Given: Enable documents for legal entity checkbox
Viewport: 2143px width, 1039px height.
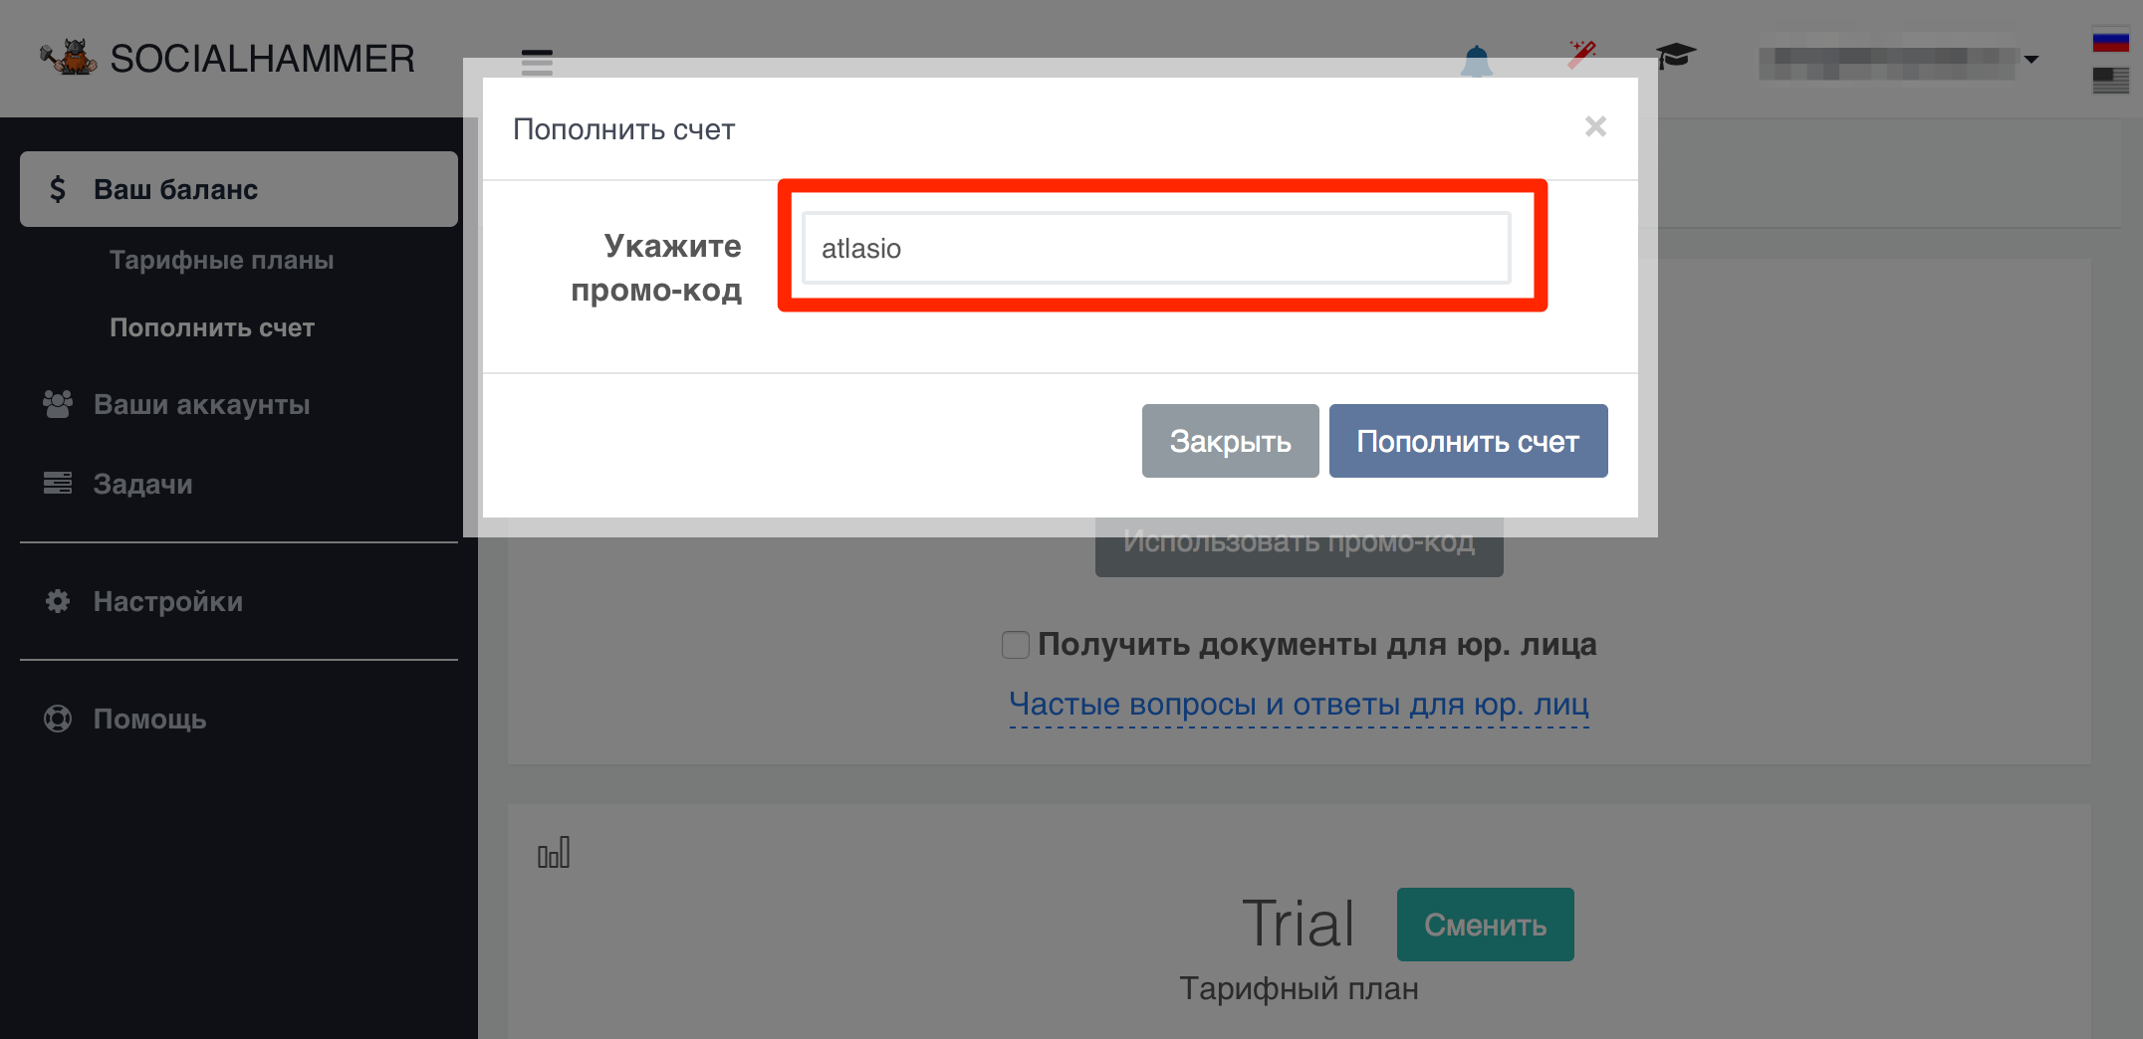Looking at the screenshot, I should (1016, 645).
